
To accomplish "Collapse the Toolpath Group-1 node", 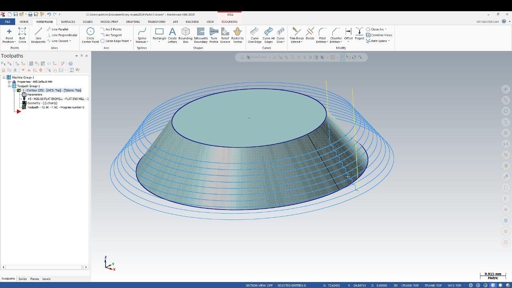I will (x=9, y=86).
